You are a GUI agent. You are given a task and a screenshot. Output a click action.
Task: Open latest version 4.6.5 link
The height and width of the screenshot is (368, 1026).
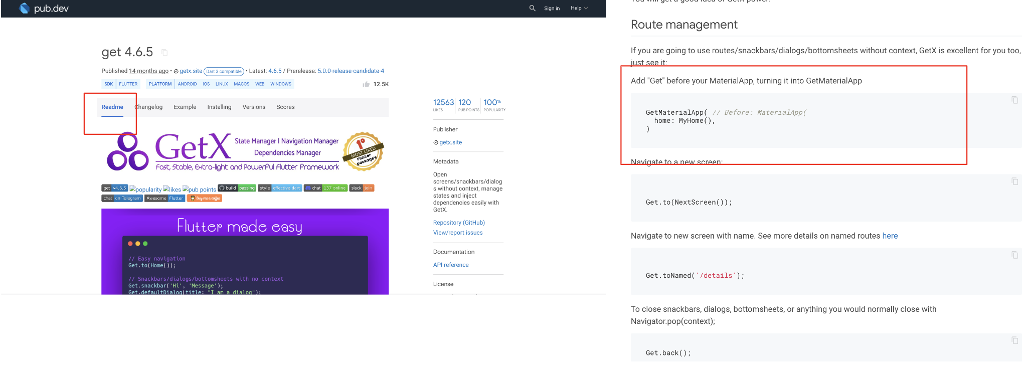point(275,71)
